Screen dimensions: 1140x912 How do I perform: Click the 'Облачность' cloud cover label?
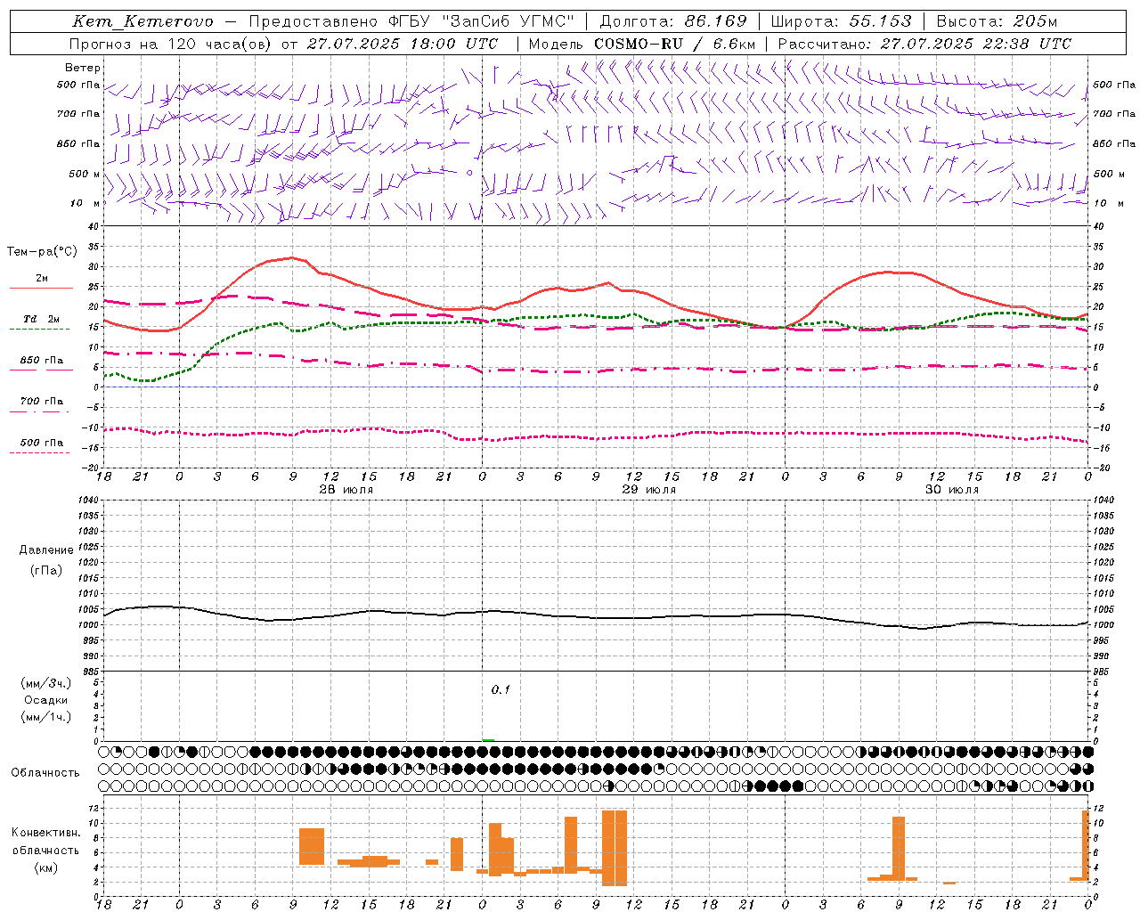point(45,773)
